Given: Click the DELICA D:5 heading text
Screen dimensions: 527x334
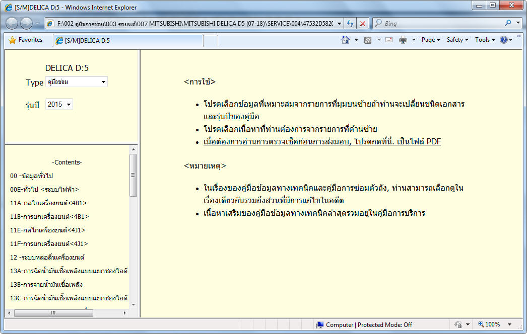Looking at the screenshot, I should pos(67,68).
